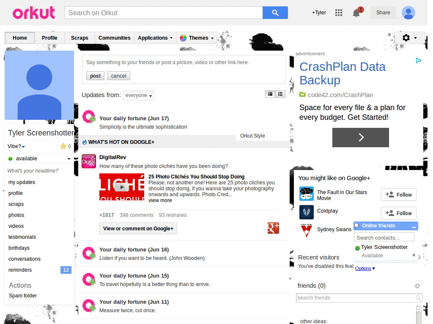433x324 pixels.
Task: Click the What's your headline field
Action: coord(33,171)
